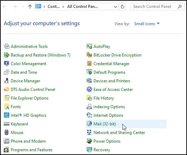Open the Device Manager link text
Image resolution: width=187 pixels, height=155 pixels.
point(26,81)
